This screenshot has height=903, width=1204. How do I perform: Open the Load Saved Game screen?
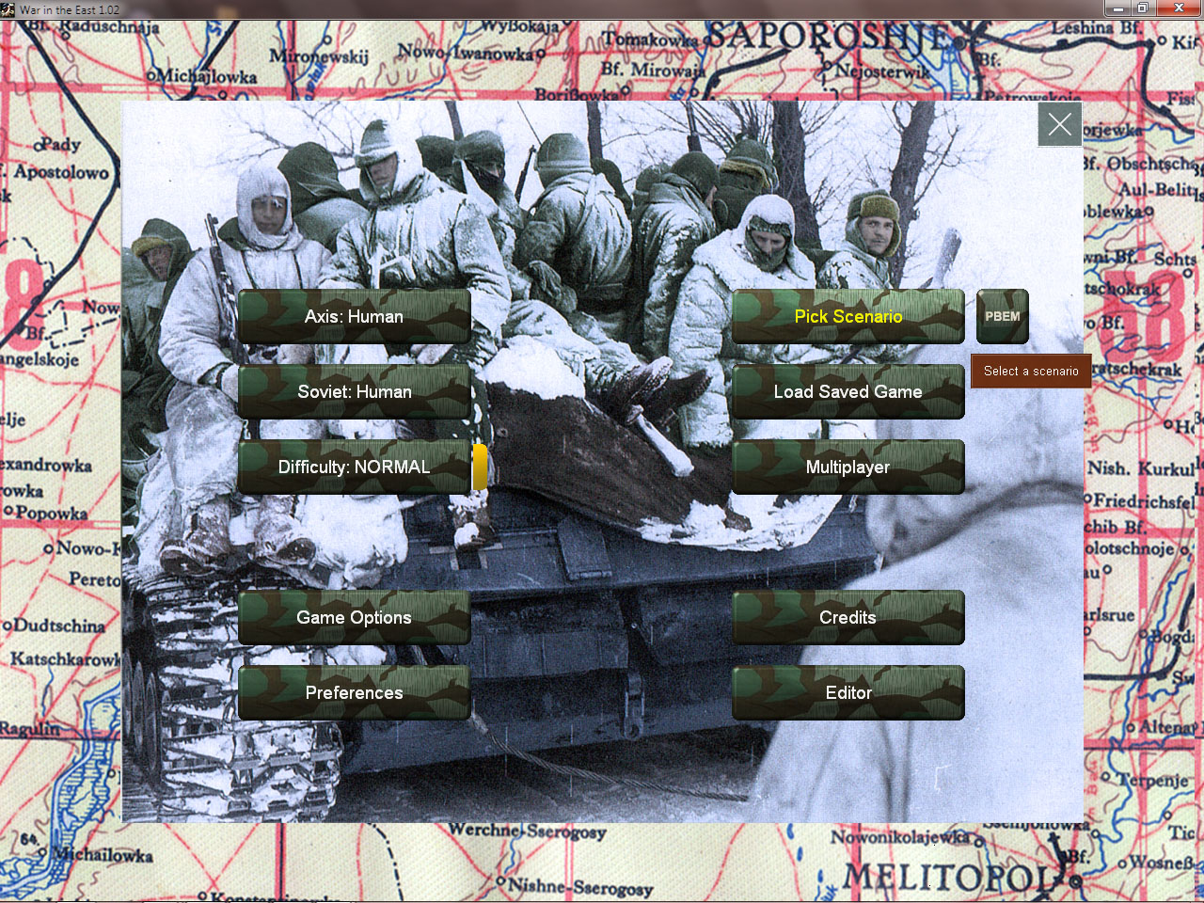click(x=848, y=392)
